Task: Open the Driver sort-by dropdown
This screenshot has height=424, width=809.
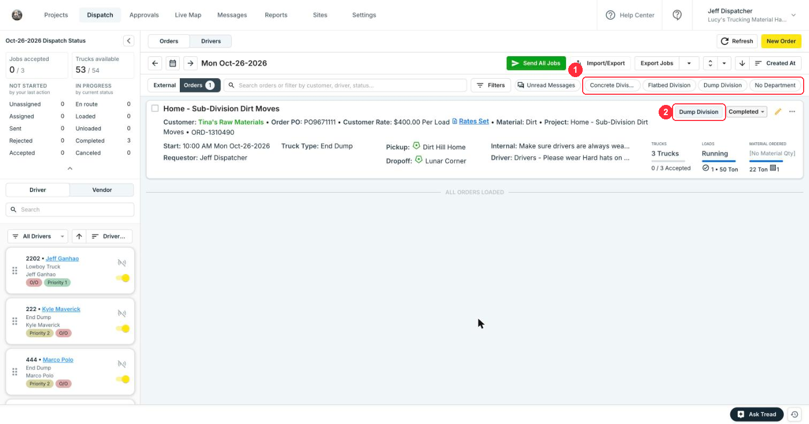Action: [x=109, y=236]
